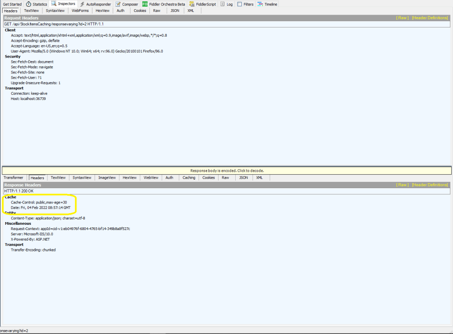
Task: Click the Log document icon
Action: [x=223, y=4]
